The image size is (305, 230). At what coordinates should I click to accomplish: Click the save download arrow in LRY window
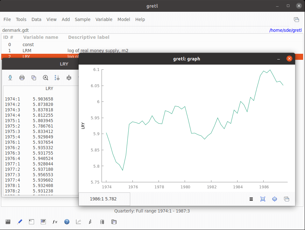pyautogui.click(x=10, y=78)
